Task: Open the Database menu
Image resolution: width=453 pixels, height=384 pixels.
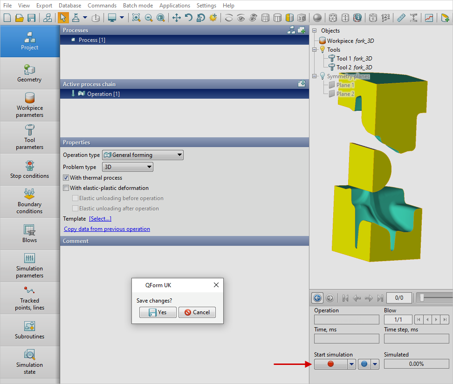Action: point(70,6)
